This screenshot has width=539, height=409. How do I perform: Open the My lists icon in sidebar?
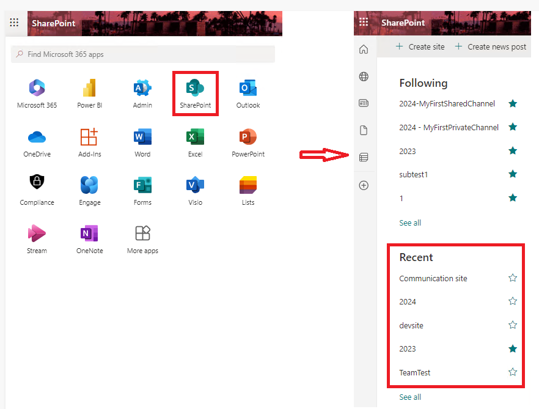pyautogui.click(x=364, y=157)
